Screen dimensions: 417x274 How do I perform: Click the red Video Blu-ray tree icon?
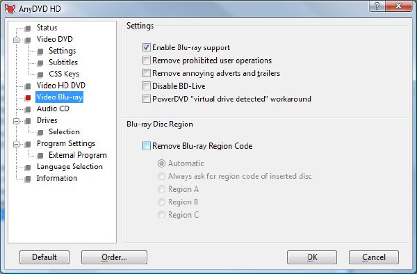(x=28, y=98)
